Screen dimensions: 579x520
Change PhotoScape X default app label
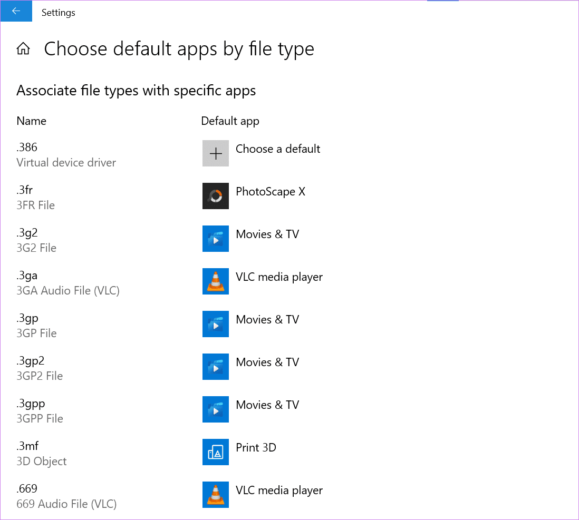270,192
